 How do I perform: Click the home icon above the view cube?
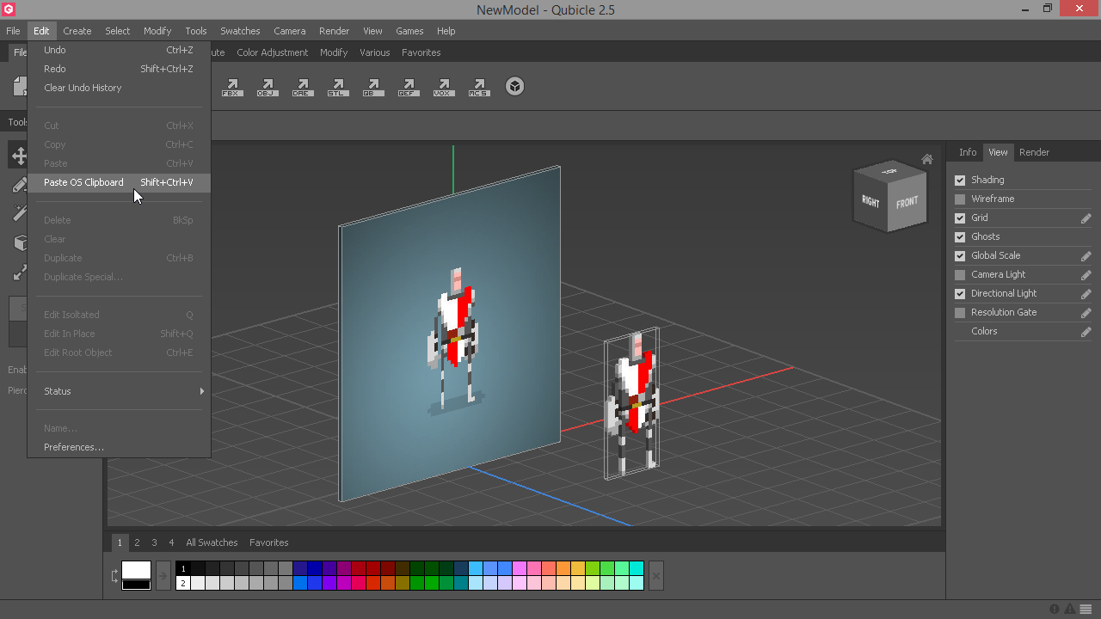[926, 159]
